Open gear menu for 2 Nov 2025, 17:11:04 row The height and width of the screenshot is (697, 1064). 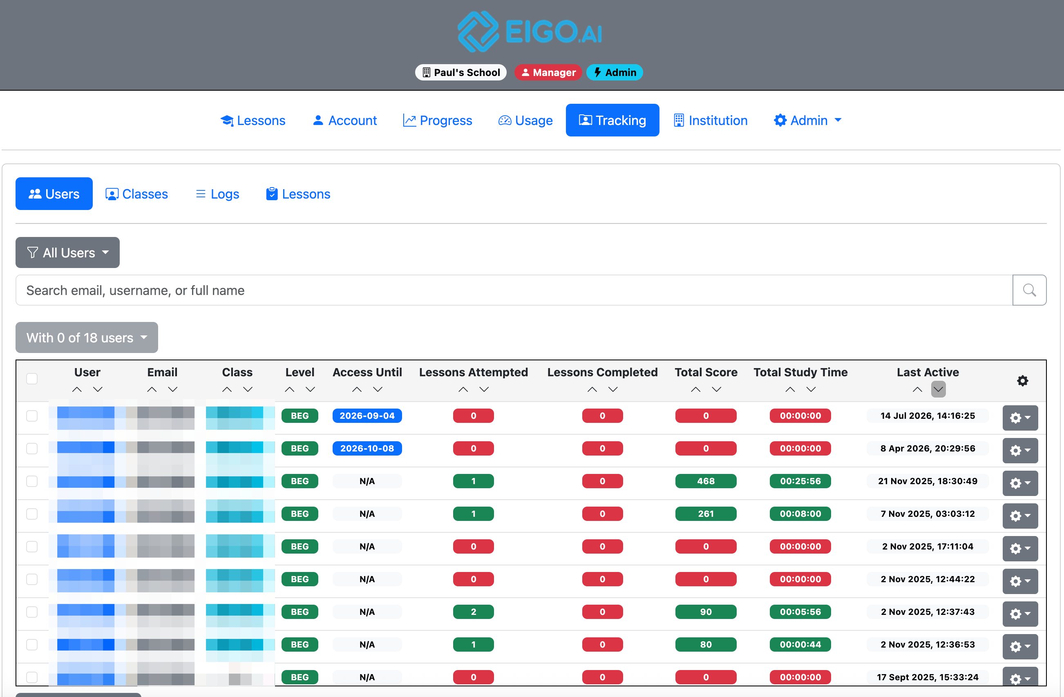tap(1020, 548)
